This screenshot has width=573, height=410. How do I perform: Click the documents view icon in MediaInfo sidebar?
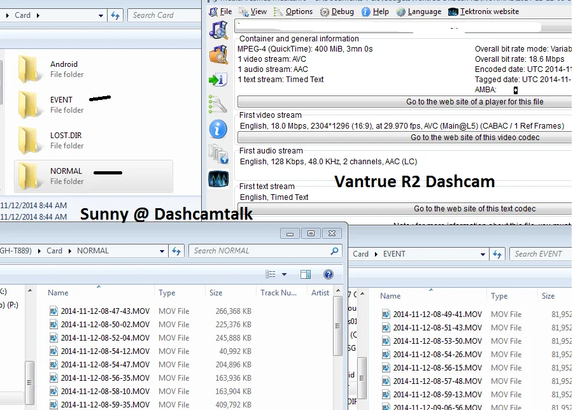[218, 154]
